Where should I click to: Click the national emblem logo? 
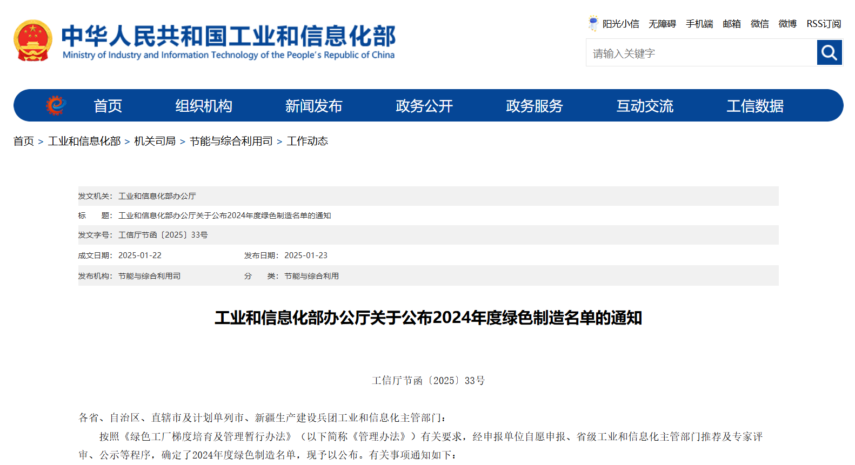(x=33, y=41)
